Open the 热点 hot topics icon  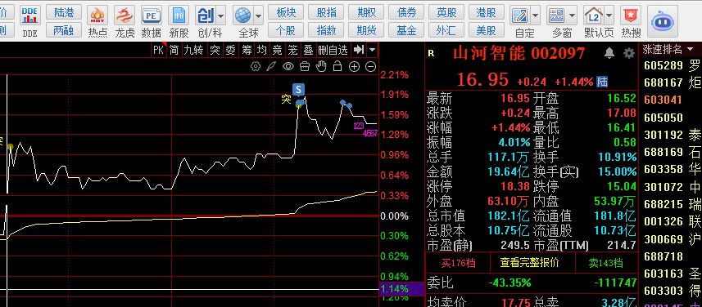pos(97,16)
